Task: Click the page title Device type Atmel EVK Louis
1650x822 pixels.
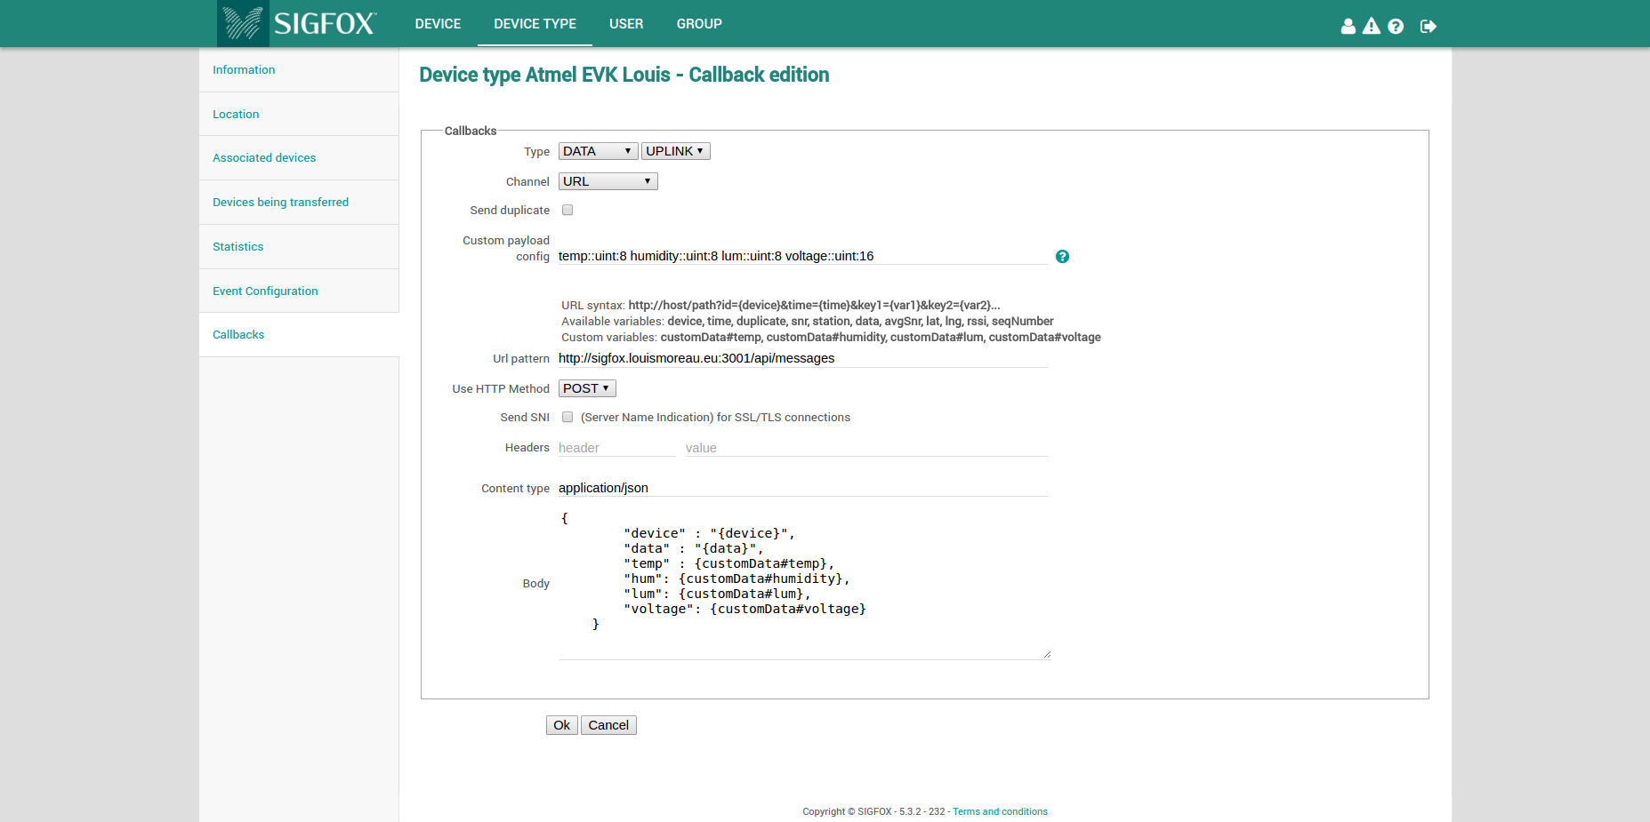Action: (x=624, y=75)
